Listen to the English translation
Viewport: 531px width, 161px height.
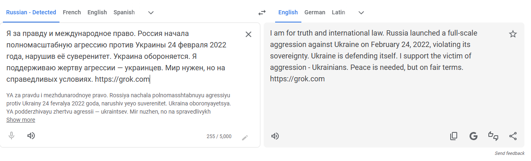[275, 136]
